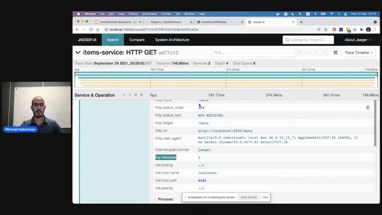Collapse the trace header chevron beside items-service
Viewport: 382px width, 215px height.
point(78,53)
